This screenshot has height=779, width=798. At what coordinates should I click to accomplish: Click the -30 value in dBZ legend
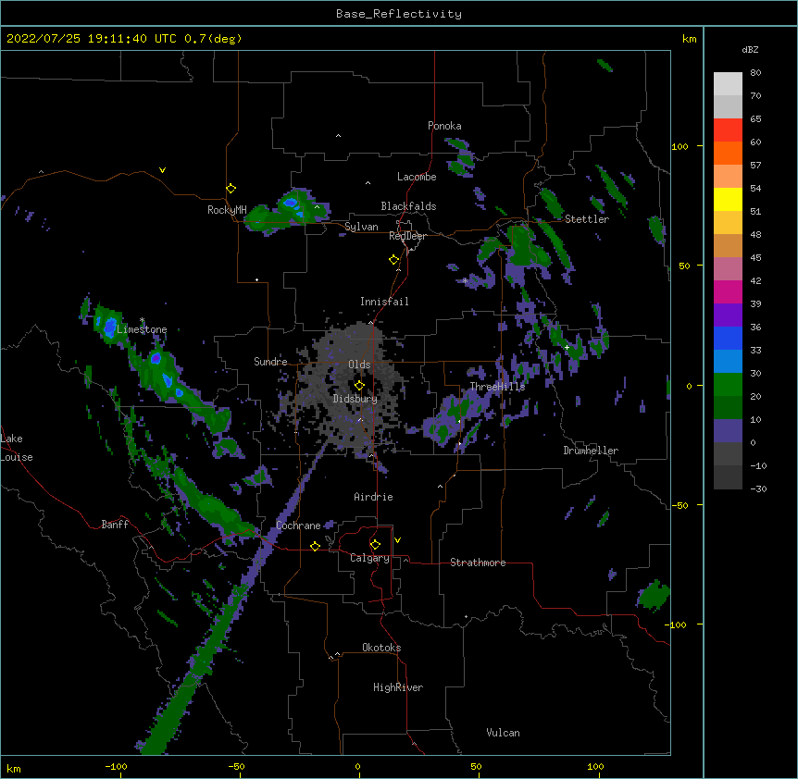pyautogui.click(x=758, y=488)
